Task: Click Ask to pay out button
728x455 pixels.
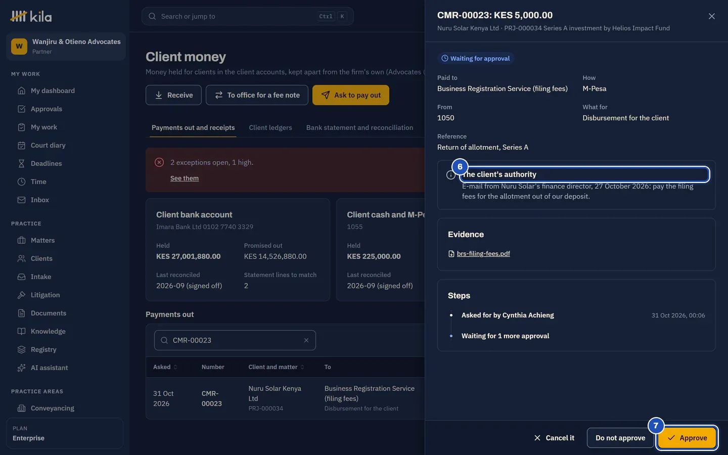Action: [351, 95]
